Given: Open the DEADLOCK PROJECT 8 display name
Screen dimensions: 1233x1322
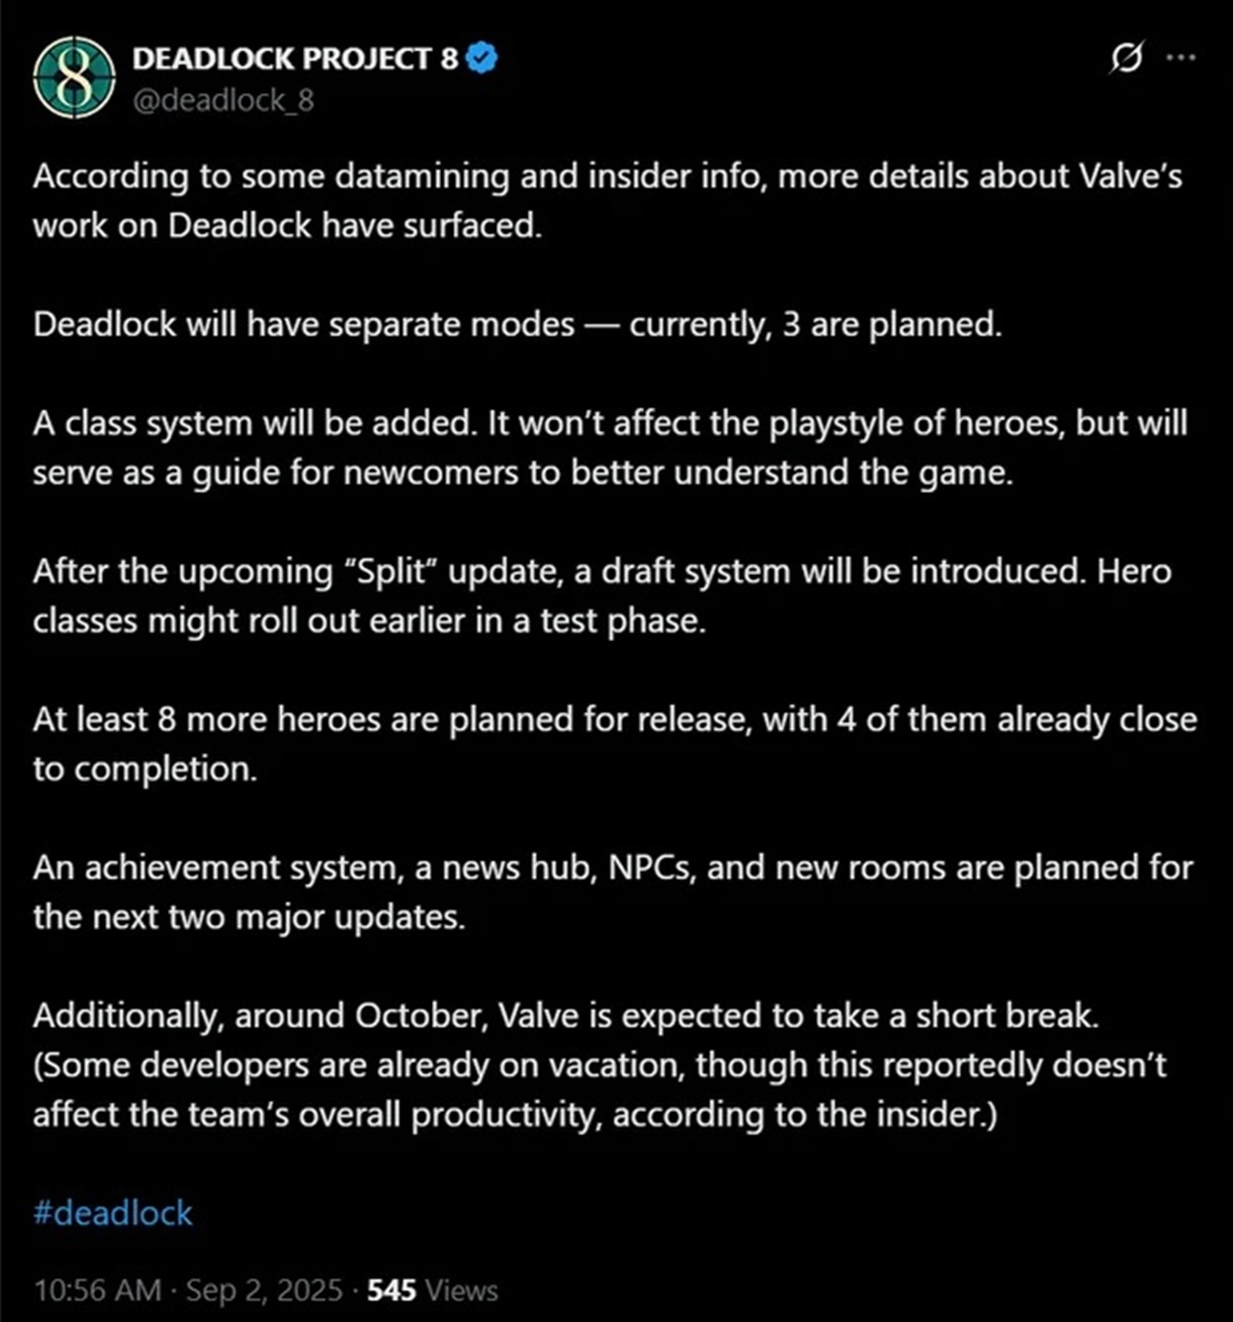Looking at the screenshot, I should (295, 59).
